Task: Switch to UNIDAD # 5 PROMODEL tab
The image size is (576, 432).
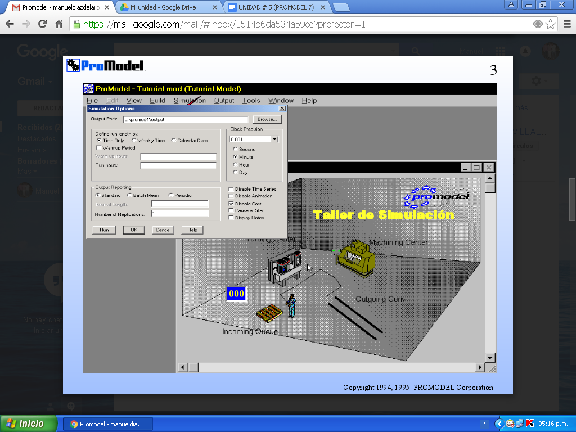Action: 276,7
